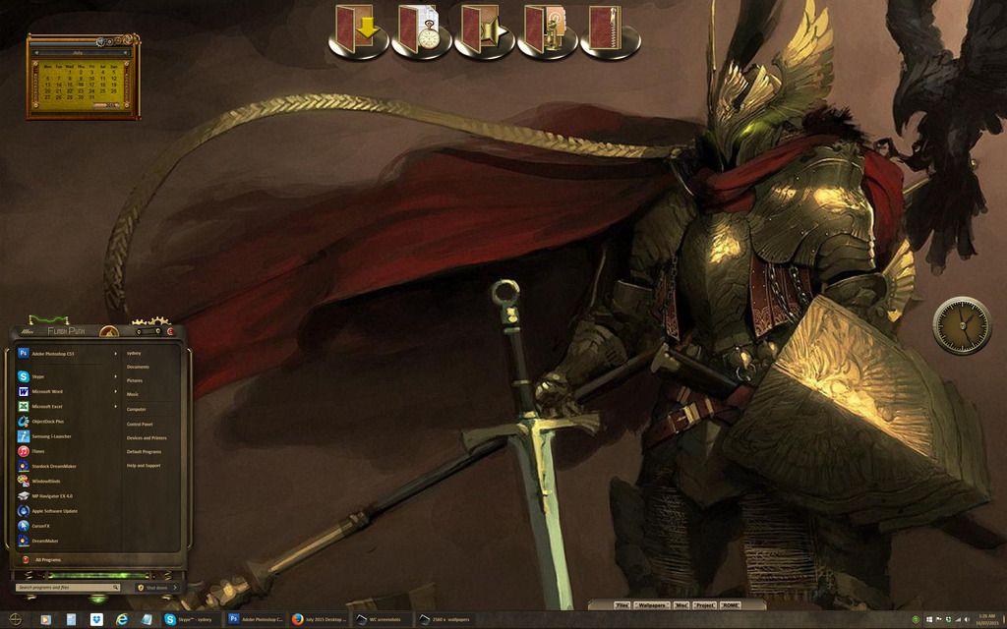
Task: Launch ObjectDock Plus from start menu
Action: pyautogui.click(x=67, y=421)
